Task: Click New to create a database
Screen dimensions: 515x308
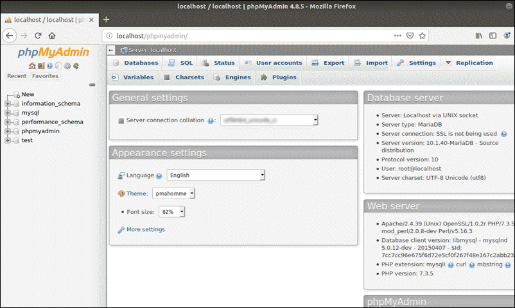Action: [x=28, y=94]
